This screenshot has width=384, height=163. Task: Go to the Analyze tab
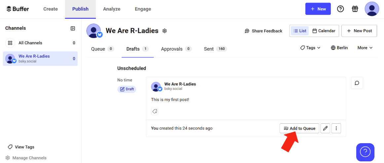[x=112, y=9]
